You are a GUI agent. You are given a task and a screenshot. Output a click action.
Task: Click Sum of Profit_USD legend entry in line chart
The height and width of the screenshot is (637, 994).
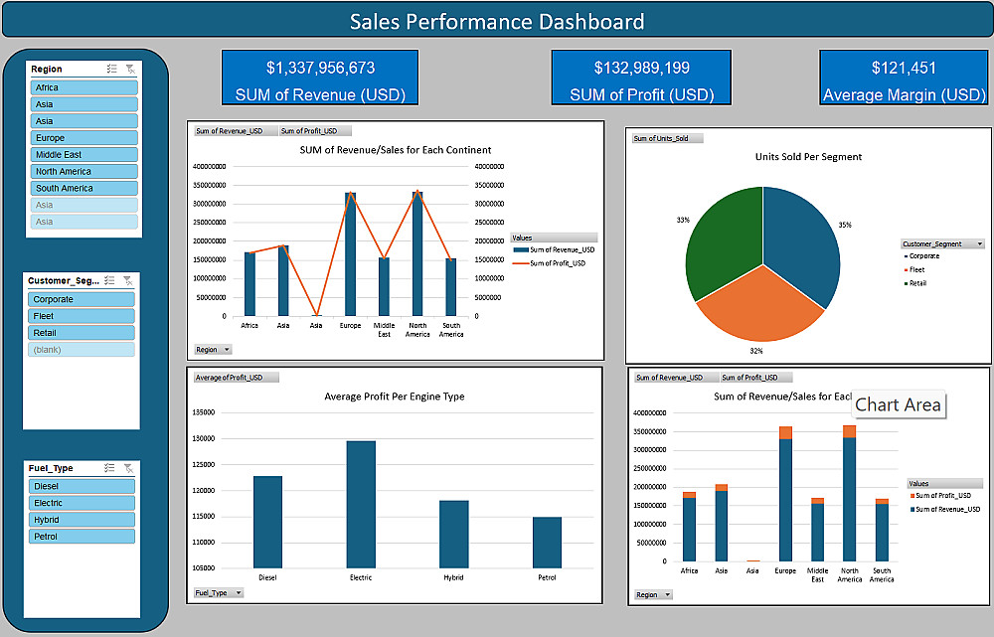tap(549, 263)
